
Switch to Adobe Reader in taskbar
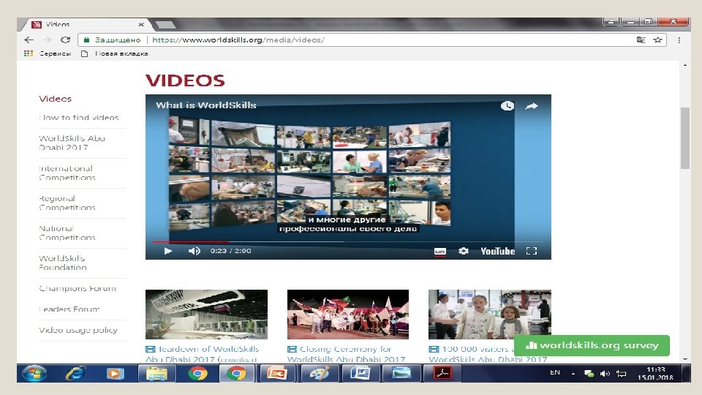coord(442,373)
